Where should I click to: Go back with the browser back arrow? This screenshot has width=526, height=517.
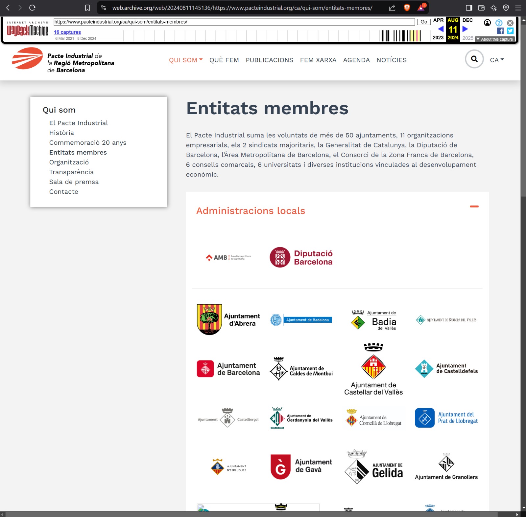[8, 8]
